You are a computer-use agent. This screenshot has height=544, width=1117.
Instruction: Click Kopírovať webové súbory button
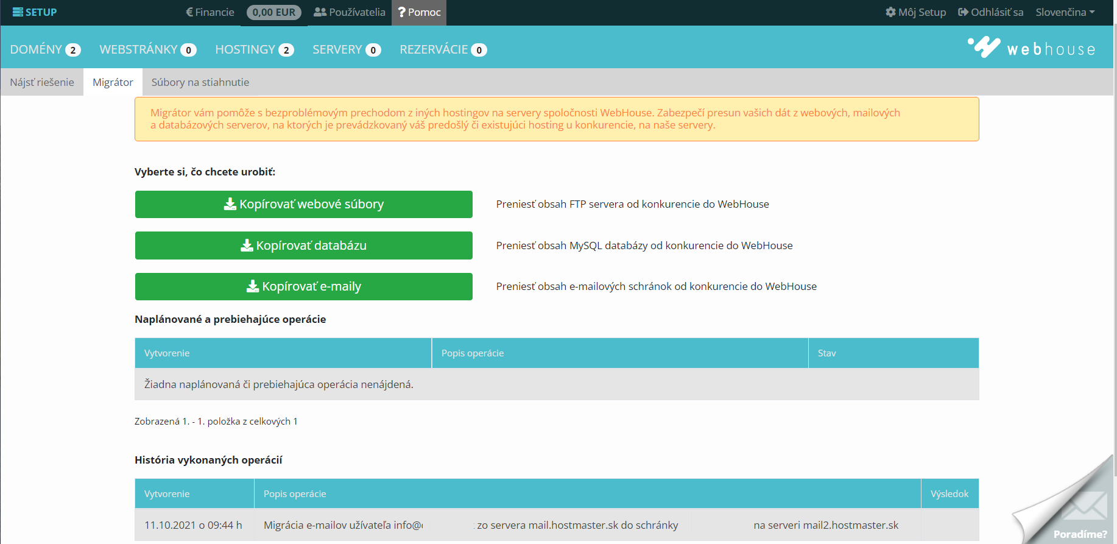tap(304, 204)
